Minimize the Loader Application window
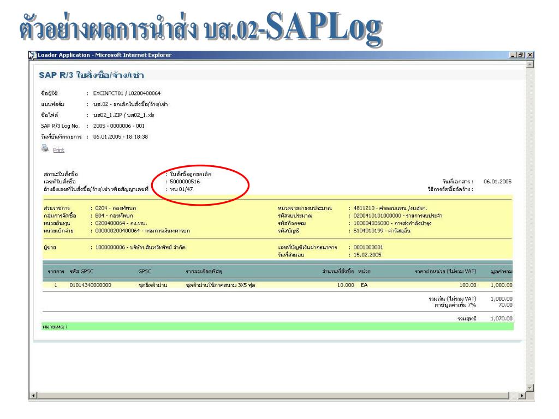Screen dimensions: 559x419 click(x=513, y=55)
